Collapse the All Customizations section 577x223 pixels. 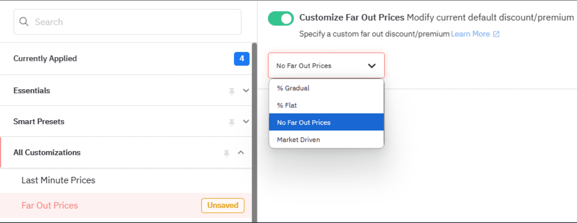[x=241, y=152]
